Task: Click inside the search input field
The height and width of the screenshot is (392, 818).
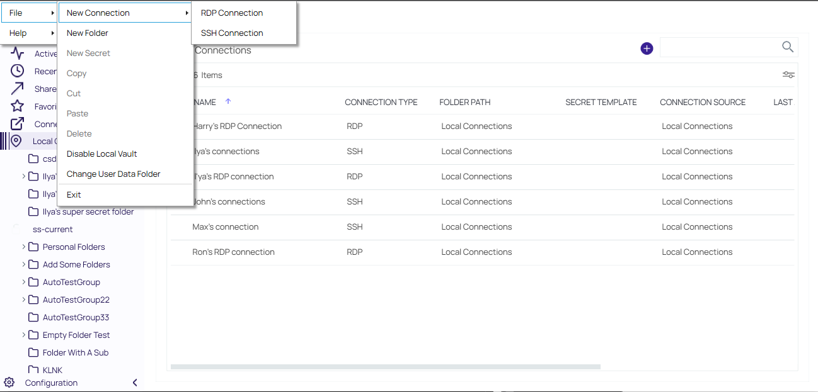Action: coord(718,47)
